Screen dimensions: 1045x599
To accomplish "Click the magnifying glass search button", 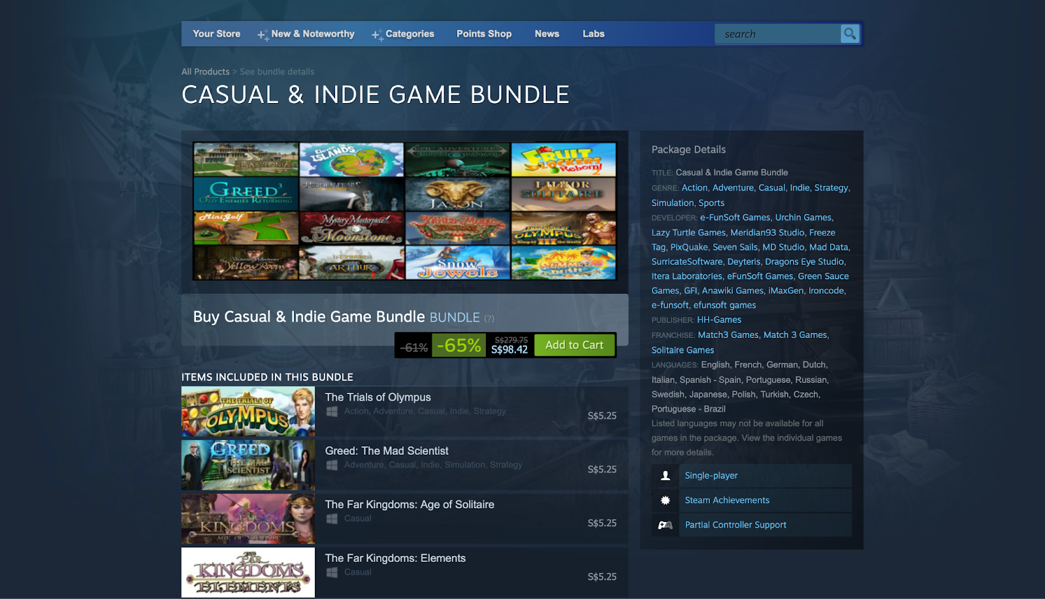I will pyautogui.click(x=849, y=34).
